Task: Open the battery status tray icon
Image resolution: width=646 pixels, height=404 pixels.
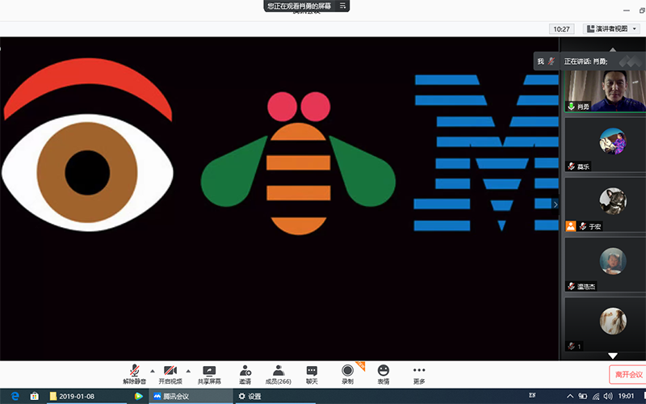Action: point(583,397)
